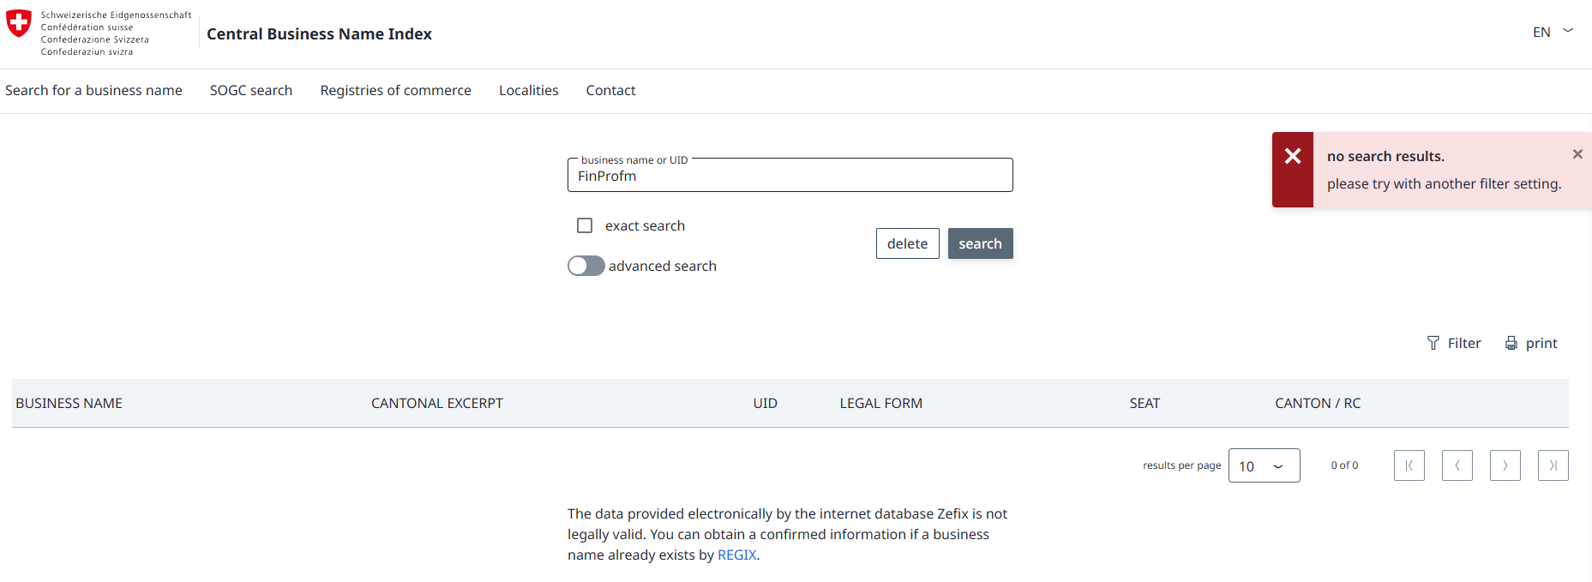Screen dimensions: 1592x582
Task: Click the Swiss Confederation coat of arms logo
Action: tap(19, 24)
